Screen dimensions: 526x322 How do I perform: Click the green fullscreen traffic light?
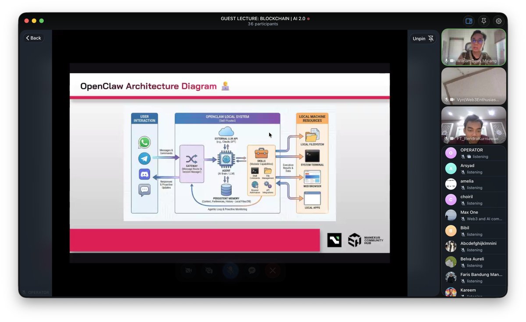(42, 21)
